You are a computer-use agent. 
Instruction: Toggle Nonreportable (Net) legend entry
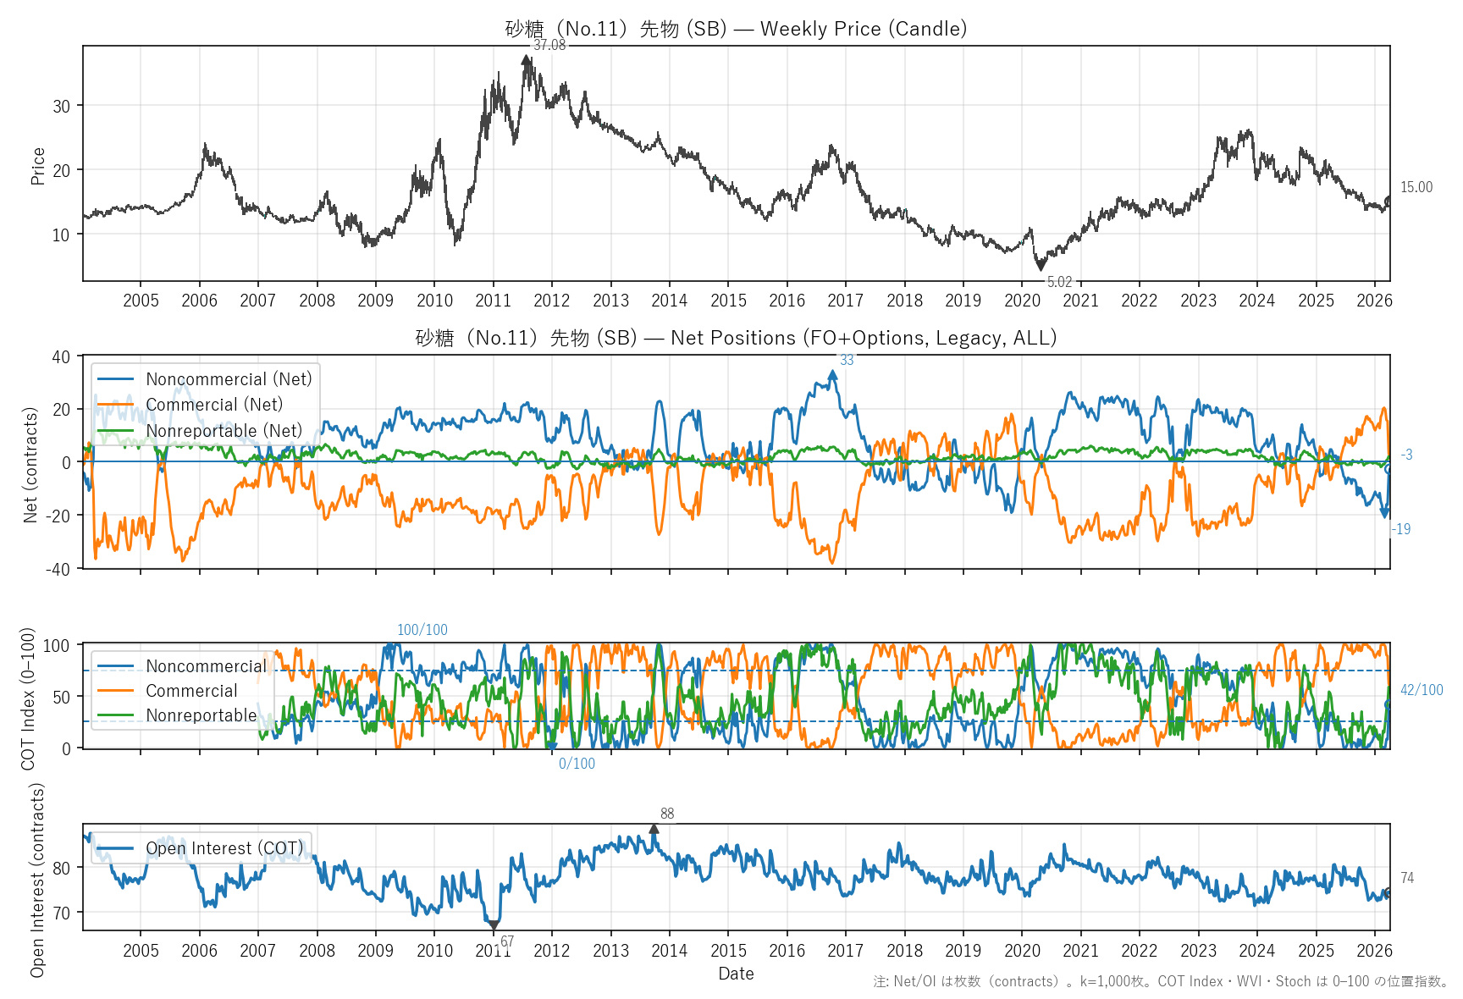224,431
